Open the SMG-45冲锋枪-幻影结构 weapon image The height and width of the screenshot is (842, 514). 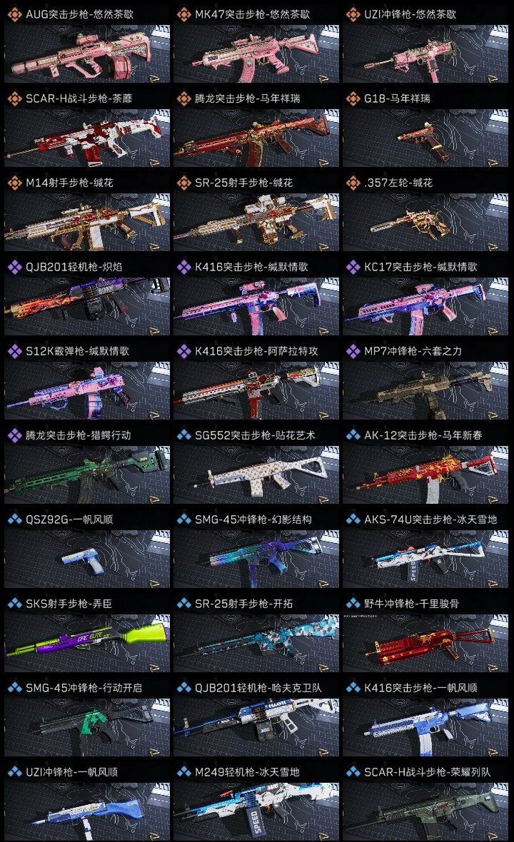[256, 559]
